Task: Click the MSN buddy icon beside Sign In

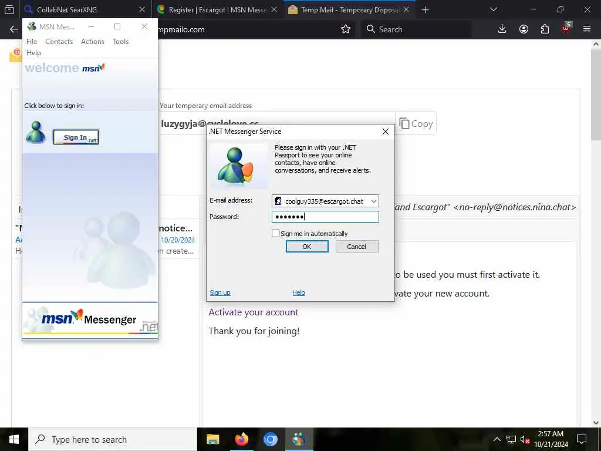Action: pos(36,132)
